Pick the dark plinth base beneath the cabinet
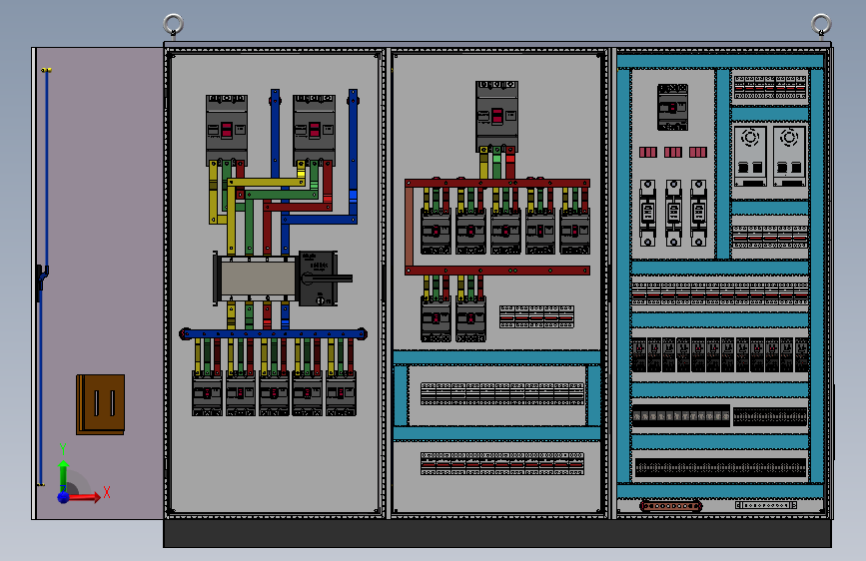 [x=497, y=533]
